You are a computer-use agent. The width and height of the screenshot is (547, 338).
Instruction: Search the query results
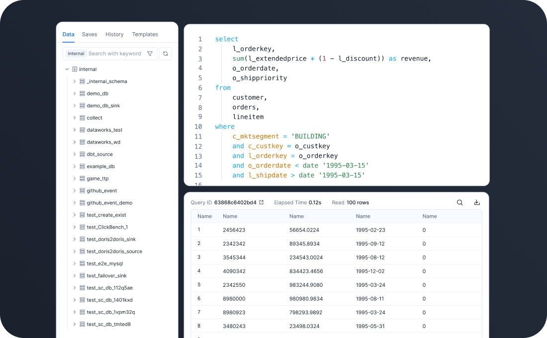click(x=460, y=202)
